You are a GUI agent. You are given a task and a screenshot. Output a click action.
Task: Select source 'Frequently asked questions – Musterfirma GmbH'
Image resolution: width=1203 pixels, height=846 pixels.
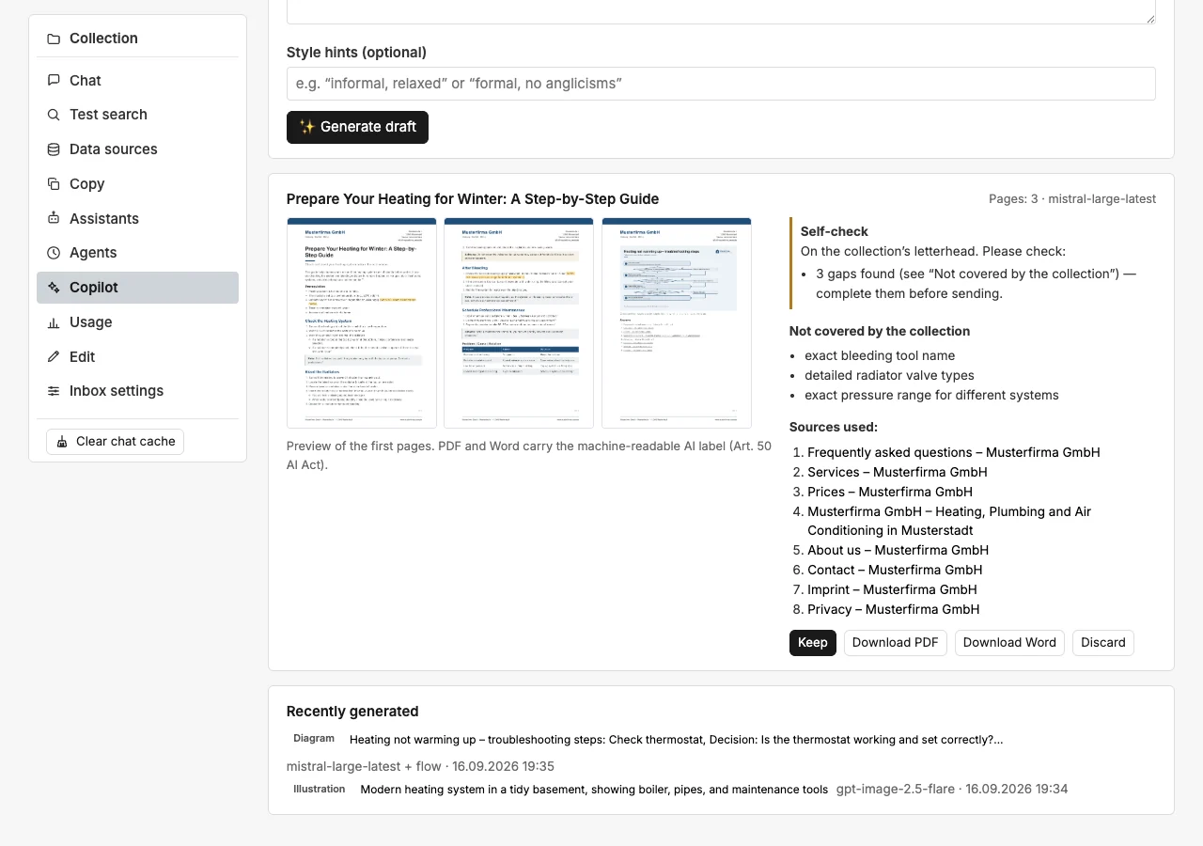click(x=953, y=453)
